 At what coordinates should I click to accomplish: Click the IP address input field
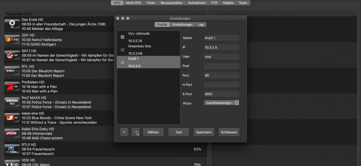click(221, 47)
